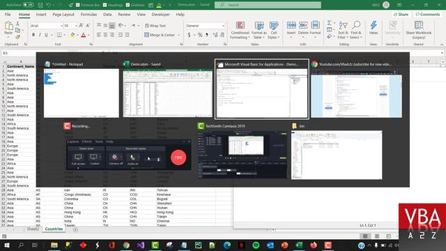Switch to the Page Layout tab
The image size is (446, 251).
click(x=63, y=14)
